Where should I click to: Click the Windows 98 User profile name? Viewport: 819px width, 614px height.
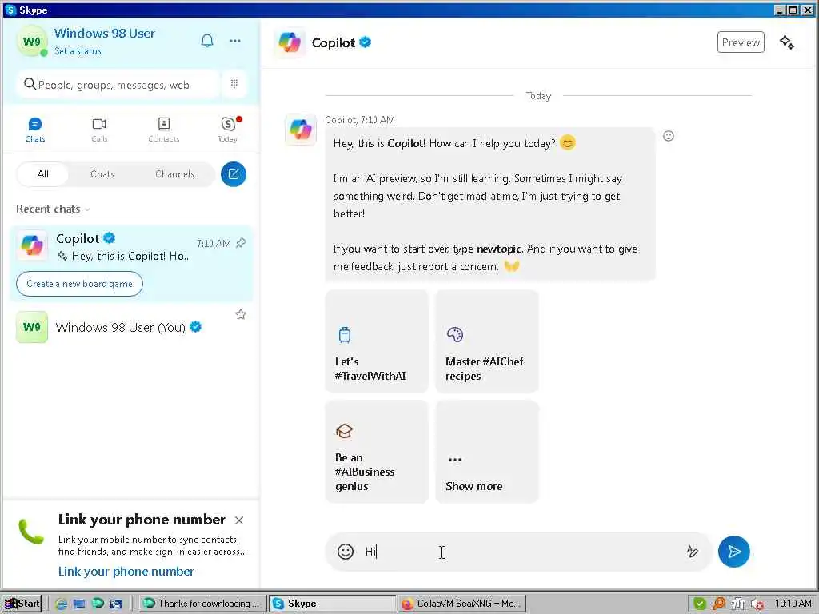pos(105,33)
